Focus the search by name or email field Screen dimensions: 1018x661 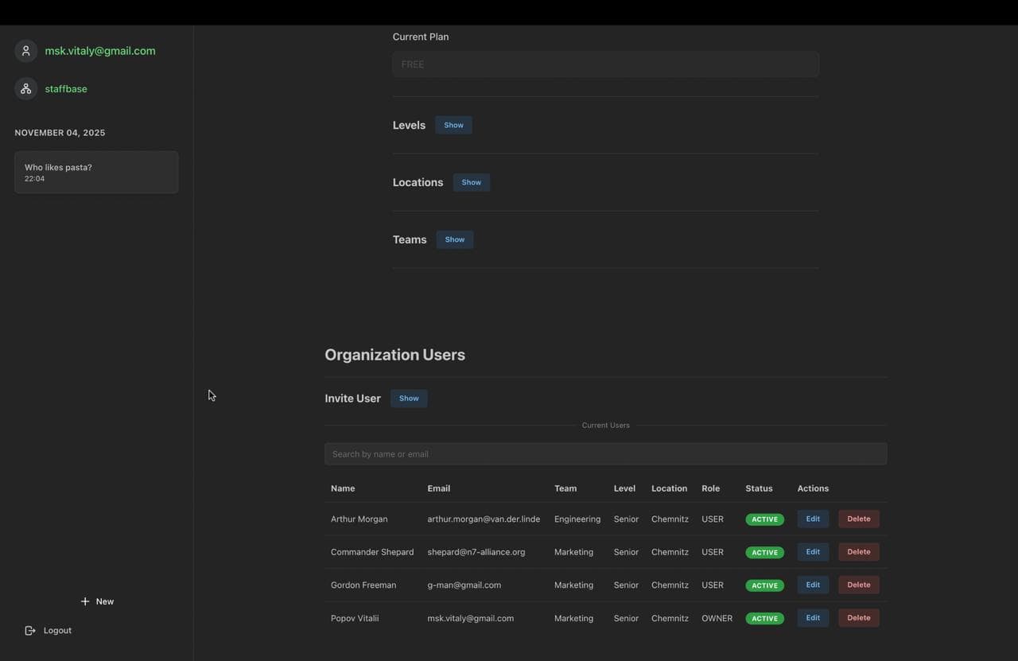[x=605, y=454]
